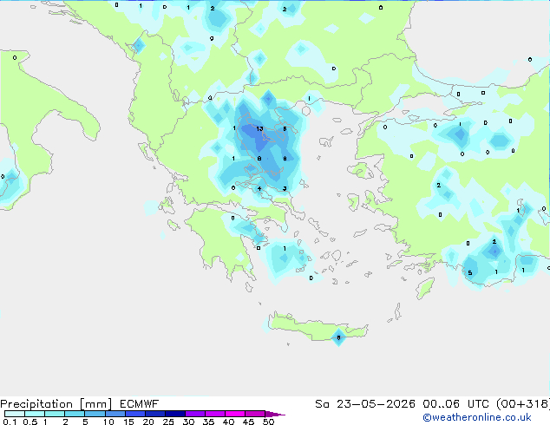This screenshot has width=550, height=425.
Task: Select the "00..06 UTC" time range text
Action: (x=455, y=404)
